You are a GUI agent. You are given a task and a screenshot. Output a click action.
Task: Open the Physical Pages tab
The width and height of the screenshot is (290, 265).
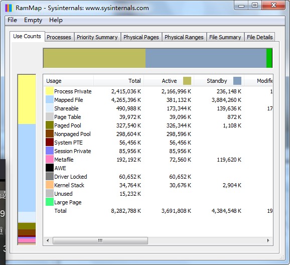(141, 37)
